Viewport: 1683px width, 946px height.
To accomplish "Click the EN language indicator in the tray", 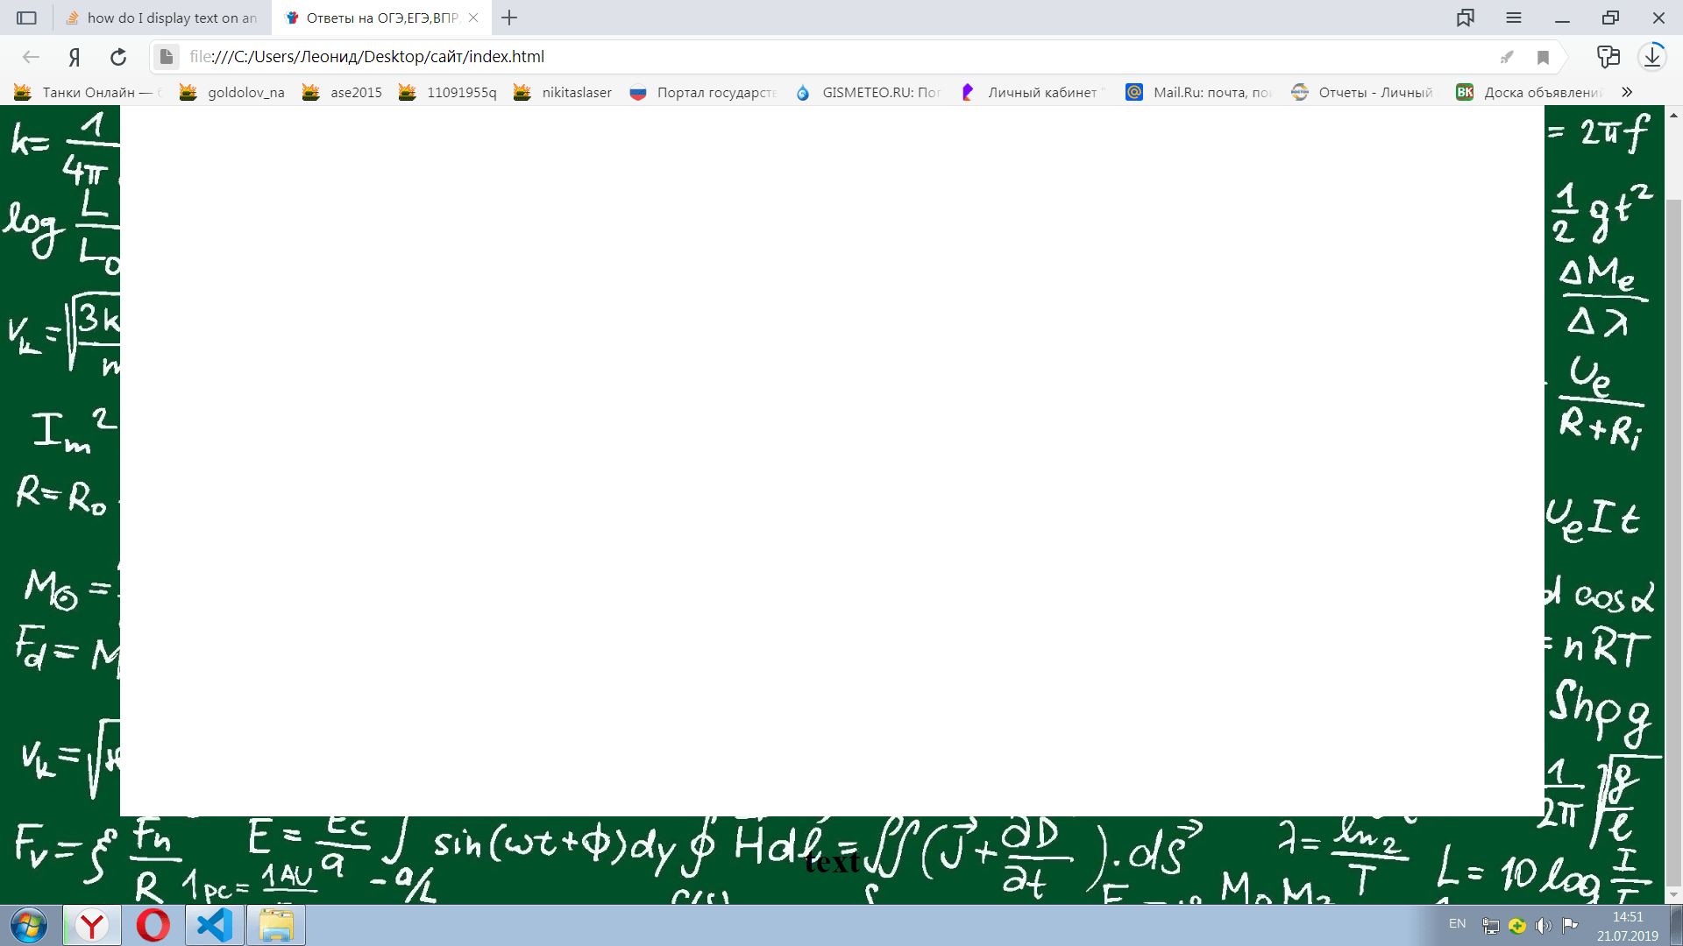I will coord(1457,924).
